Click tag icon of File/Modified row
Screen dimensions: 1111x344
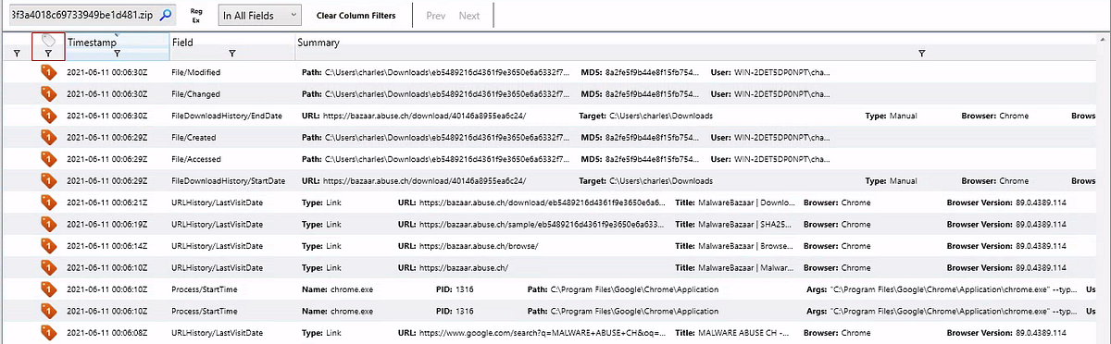tap(49, 72)
